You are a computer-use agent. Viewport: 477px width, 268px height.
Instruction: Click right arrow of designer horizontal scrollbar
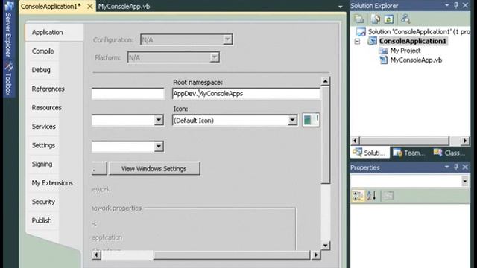(316, 255)
